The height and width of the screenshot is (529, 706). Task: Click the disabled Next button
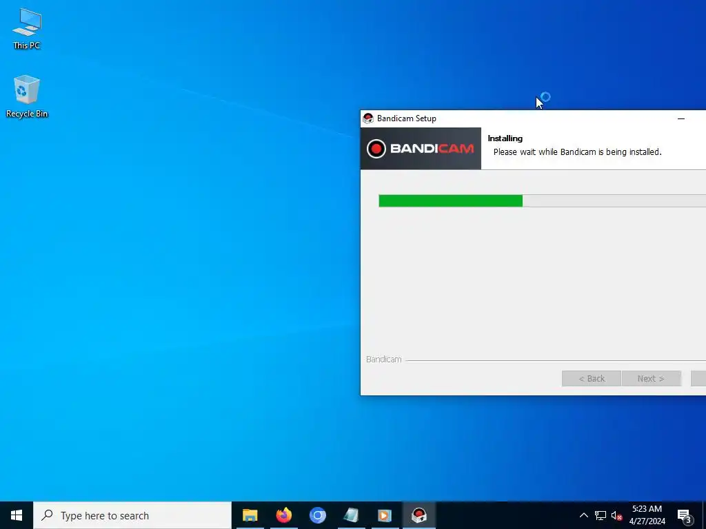[651, 379]
